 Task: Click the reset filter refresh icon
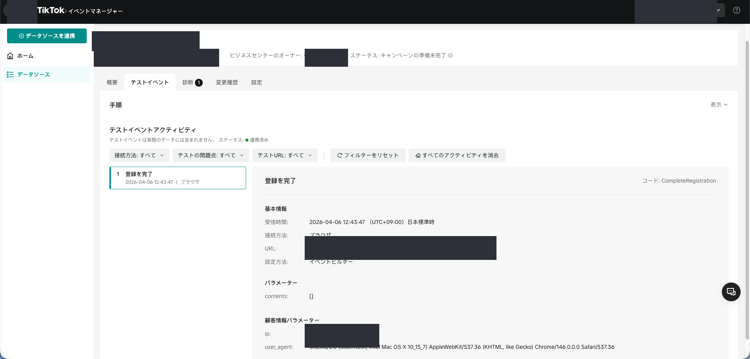click(x=340, y=155)
